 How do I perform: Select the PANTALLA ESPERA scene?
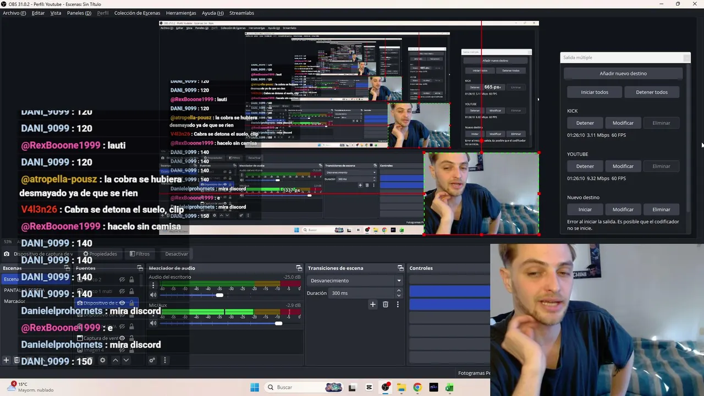[24, 290]
